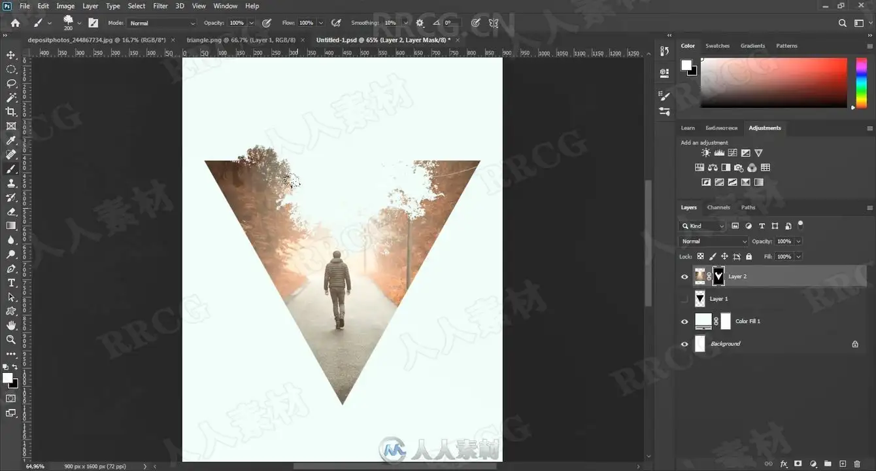
Task: Toggle the layer filtering on/off switch
Action: coord(800,225)
